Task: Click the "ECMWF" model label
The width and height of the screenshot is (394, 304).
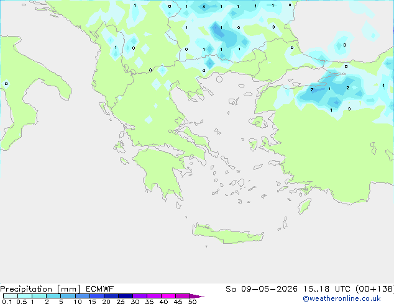Action: (x=100, y=289)
